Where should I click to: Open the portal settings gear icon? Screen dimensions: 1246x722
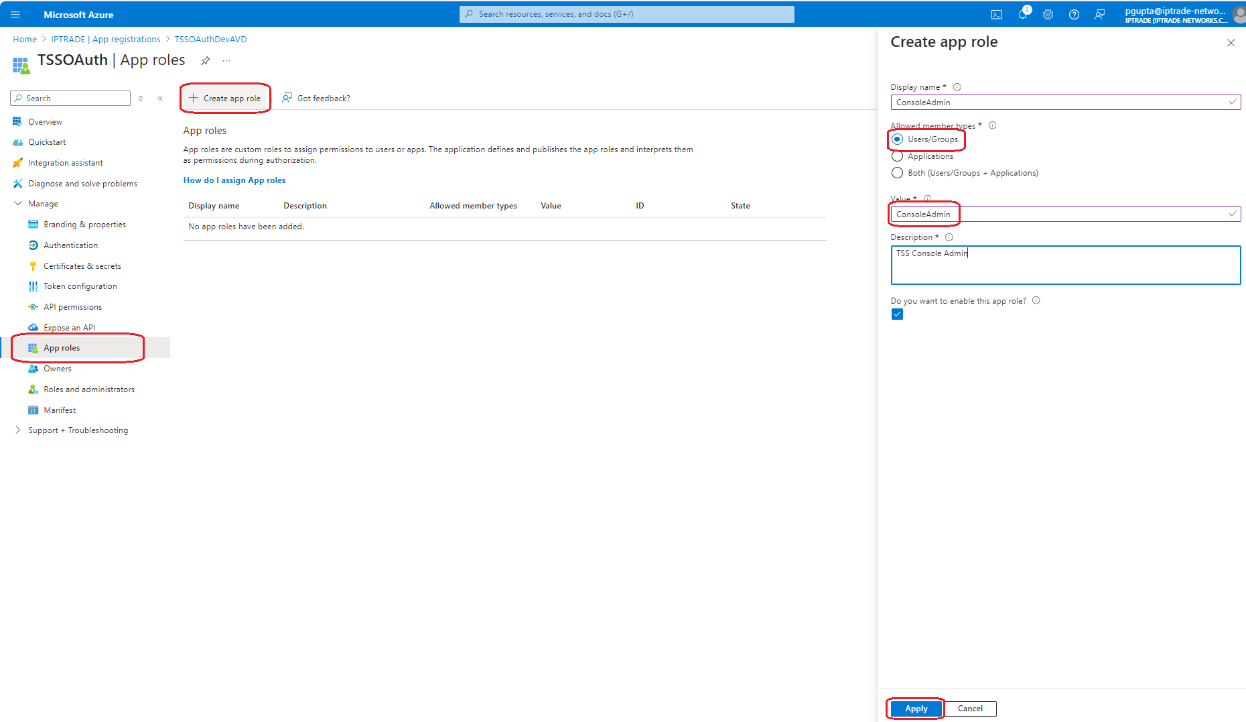pyautogui.click(x=1048, y=14)
